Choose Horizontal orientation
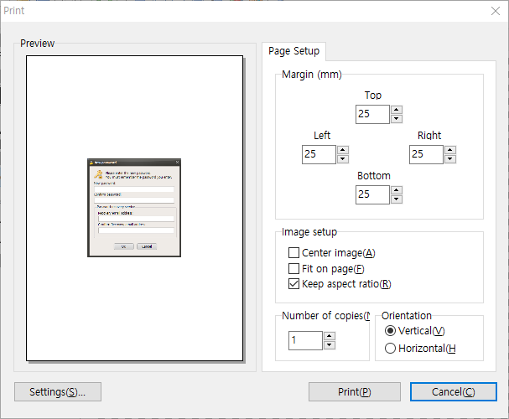 click(390, 349)
